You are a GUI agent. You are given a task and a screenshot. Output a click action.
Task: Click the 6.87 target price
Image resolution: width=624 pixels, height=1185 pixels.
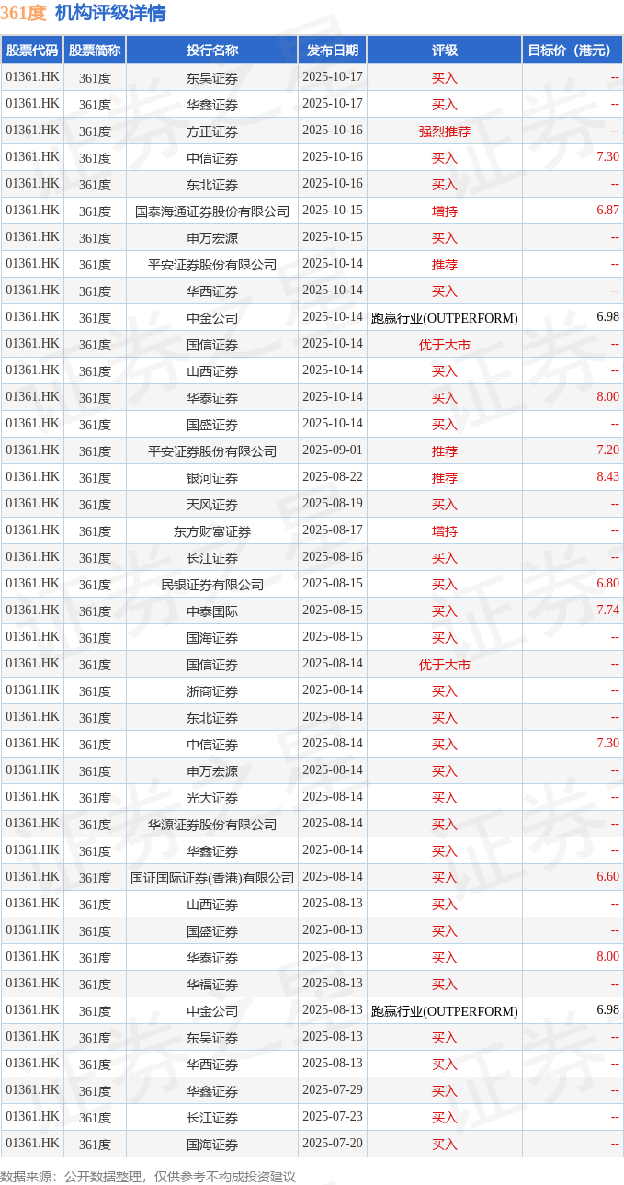point(607,211)
